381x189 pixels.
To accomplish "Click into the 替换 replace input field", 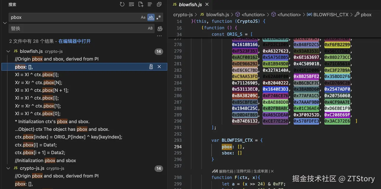I will (77, 29).
